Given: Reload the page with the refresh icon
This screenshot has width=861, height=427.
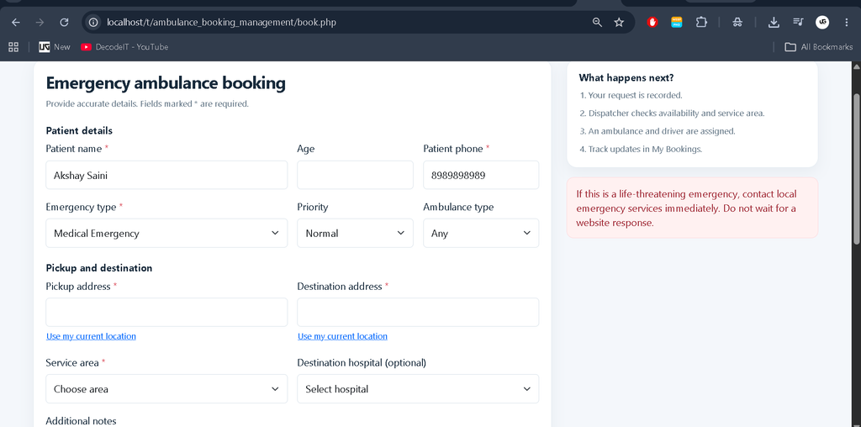Looking at the screenshot, I should point(64,23).
